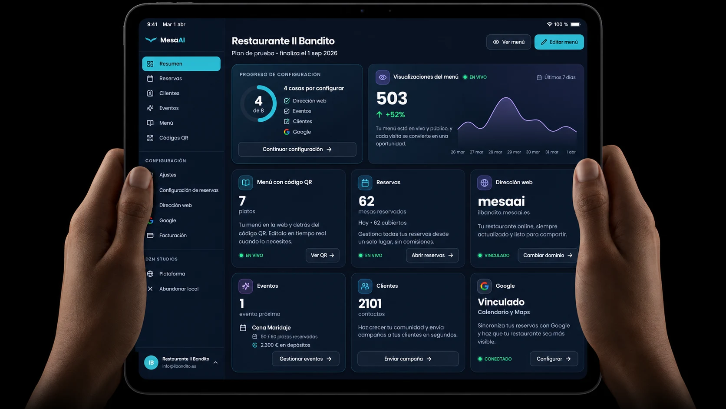The width and height of the screenshot is (726, 409).
Task: Select Plataforma in the sidebar
Action: [181, 274]
